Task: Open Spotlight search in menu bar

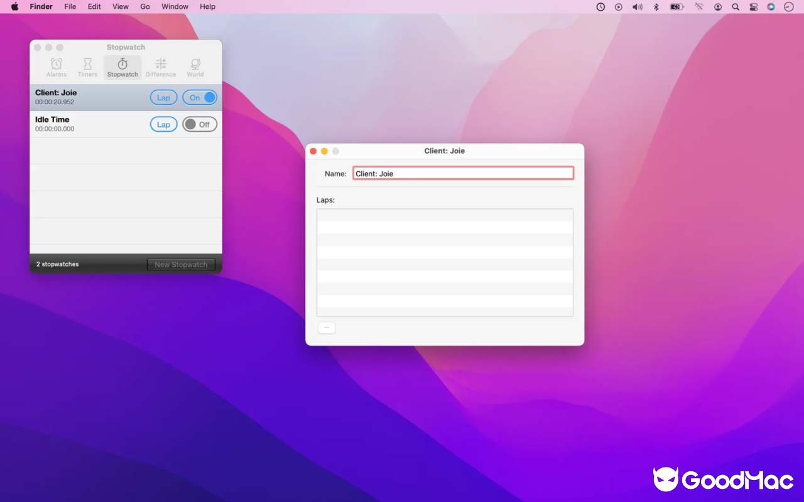Action: click(736, 7)
